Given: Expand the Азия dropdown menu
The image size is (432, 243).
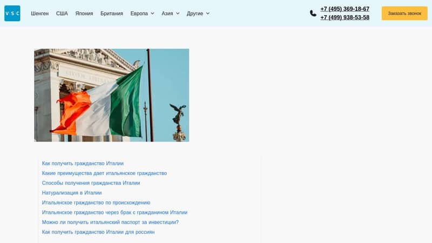Looking at the screenshot, I should tap(170, 13).
